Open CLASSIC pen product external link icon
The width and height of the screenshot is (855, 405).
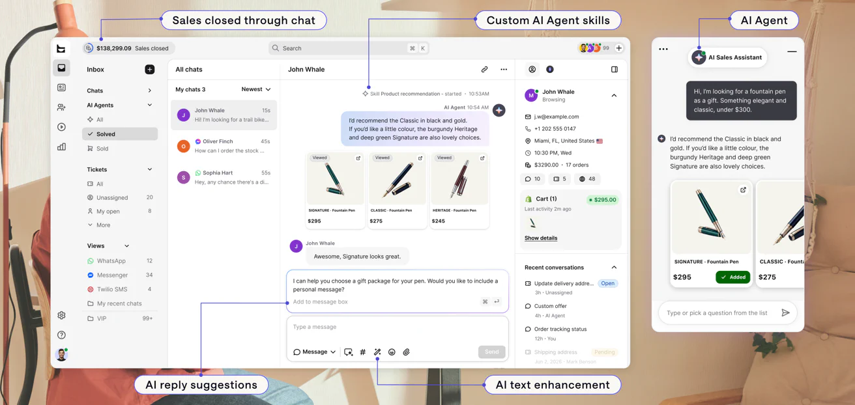[x=420, y=158]
